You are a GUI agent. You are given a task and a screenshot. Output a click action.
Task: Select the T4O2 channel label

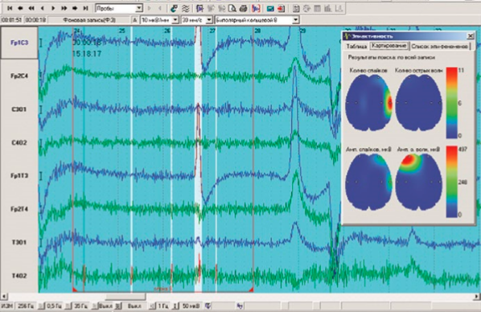pyautogui.click(x=19, y=276)
